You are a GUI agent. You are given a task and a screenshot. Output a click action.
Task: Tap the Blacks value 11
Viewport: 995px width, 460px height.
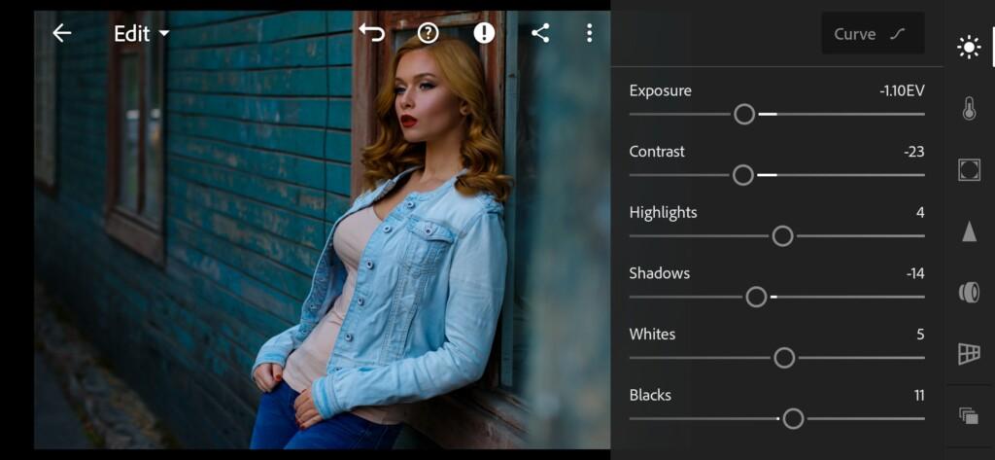pos(919,395)
